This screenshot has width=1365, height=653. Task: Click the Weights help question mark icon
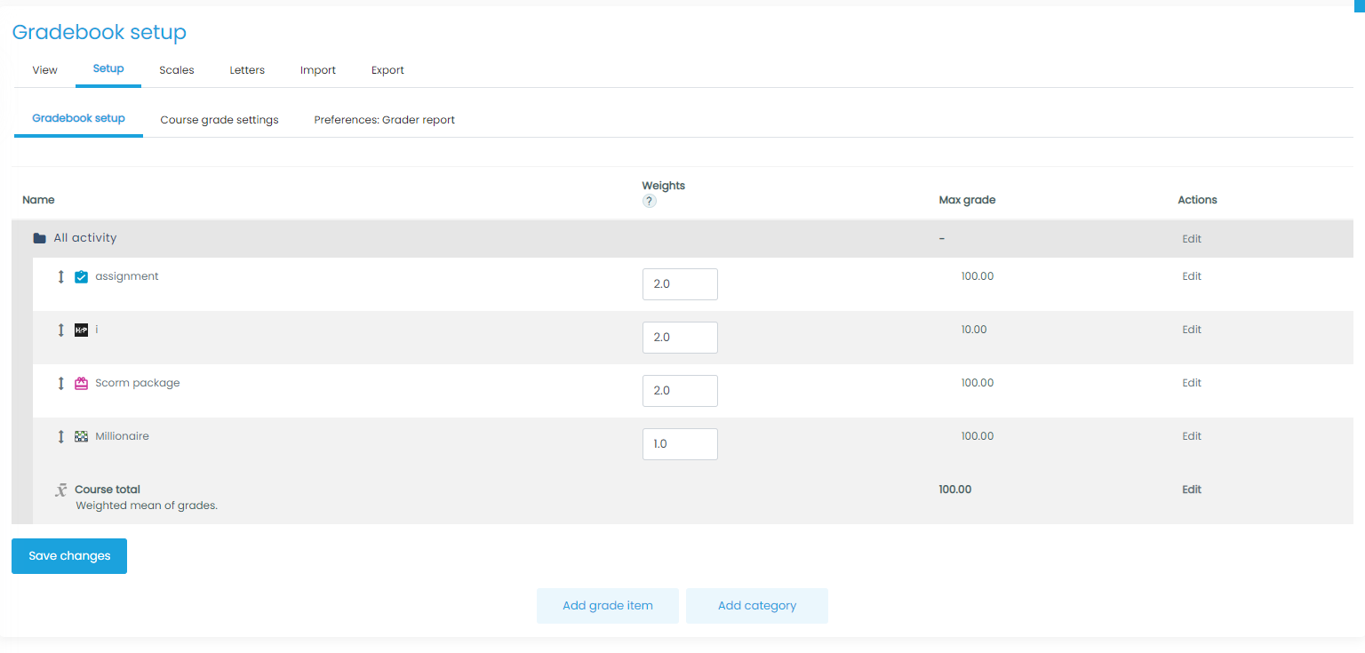[650, 202]
